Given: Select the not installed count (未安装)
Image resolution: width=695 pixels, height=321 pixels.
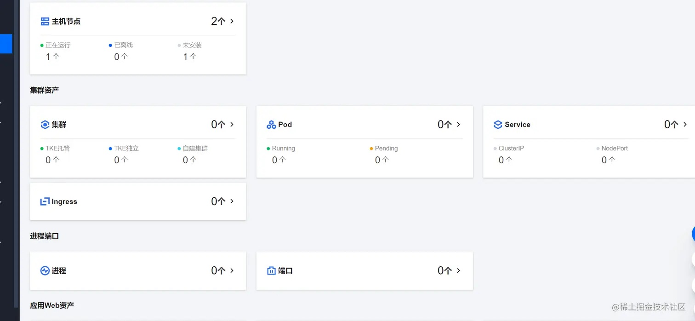Looking at the screenshot, I should click(189, 57).
